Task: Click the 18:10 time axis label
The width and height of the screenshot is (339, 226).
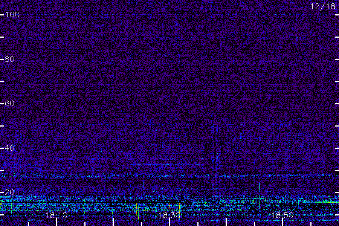Action: pyautogui.click(x=56, y=215)
